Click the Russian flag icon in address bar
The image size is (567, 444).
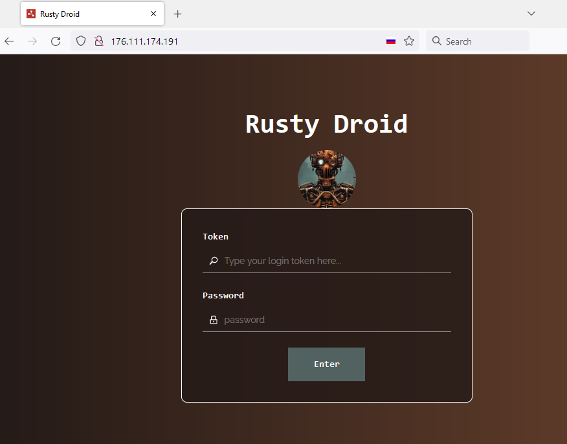click(391, 41)
